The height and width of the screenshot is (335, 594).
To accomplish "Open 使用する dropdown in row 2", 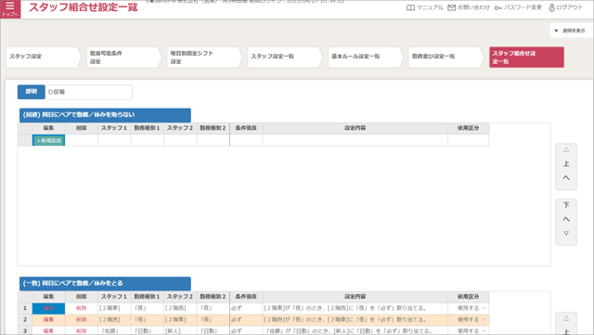I will 471,319.
